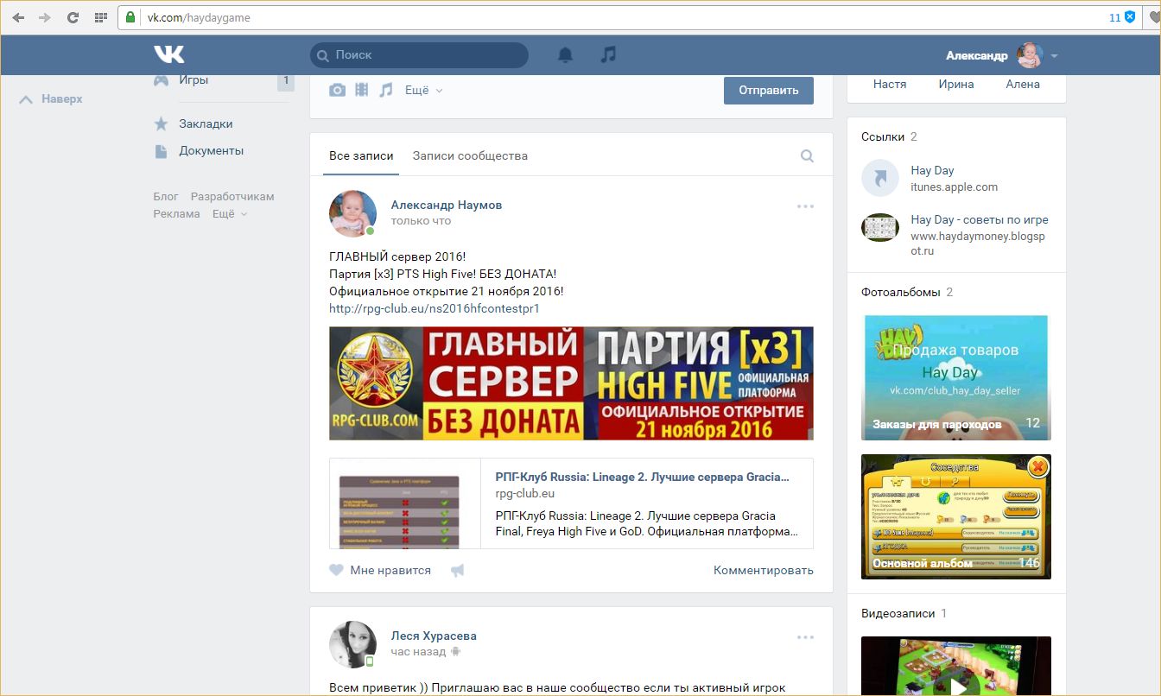1161x696 pixels.
Task: Open the Игры gamepad icon
Action: [162, 79]
